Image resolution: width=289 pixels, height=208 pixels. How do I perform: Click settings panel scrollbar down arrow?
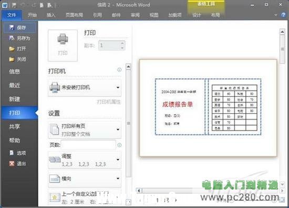[128, 202]
